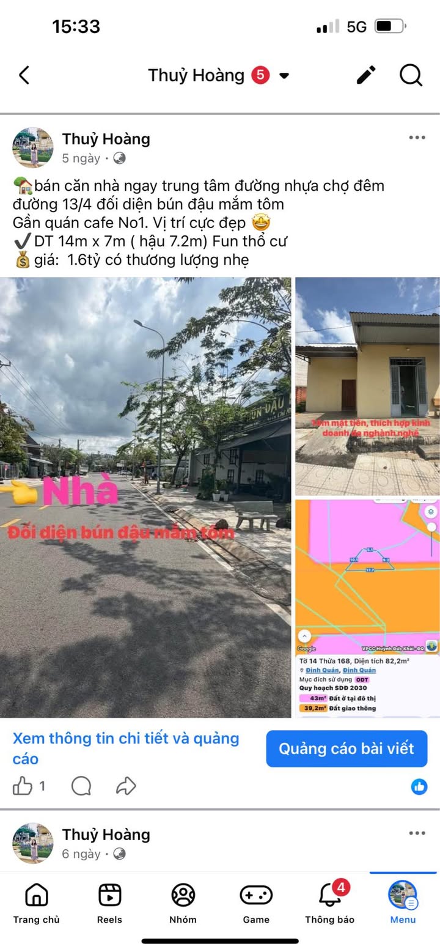Open comments via speech bubble icon
440x952 pixels.
click(x=81, y=786)
